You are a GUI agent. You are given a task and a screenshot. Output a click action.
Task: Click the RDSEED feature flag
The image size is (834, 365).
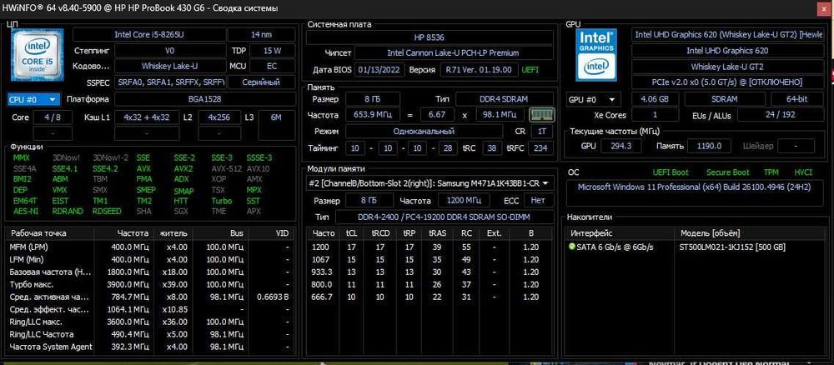click(x=107, y=211)
